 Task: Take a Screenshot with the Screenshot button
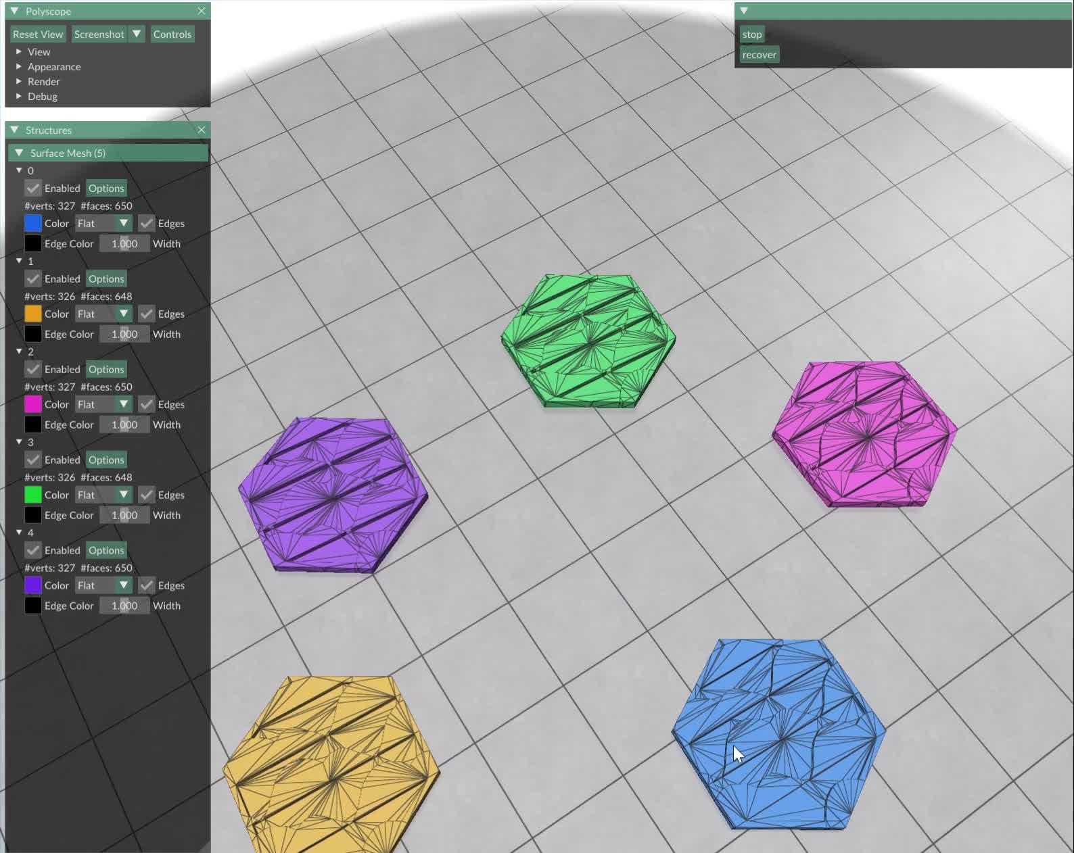[99, 34]
